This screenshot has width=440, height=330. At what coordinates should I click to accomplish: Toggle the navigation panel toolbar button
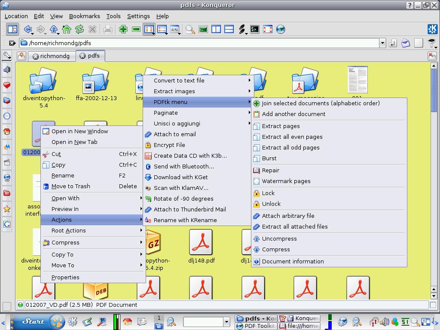click(x=12, y=29)
